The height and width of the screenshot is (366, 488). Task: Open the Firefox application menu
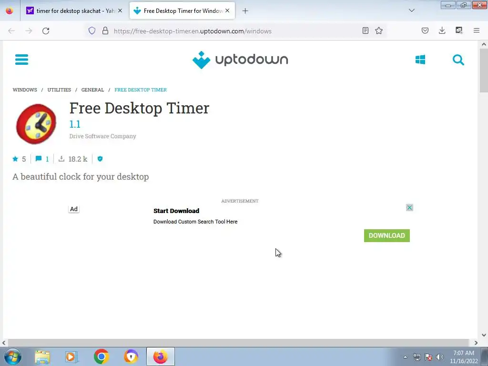pyautogui.click(x=477, y=30)
